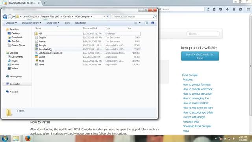Open the Explorer help icon
This screenshot has height=142, width=252.
tap(152, 23)
